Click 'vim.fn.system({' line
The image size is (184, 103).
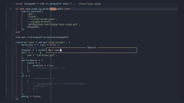tap(32, 11)
